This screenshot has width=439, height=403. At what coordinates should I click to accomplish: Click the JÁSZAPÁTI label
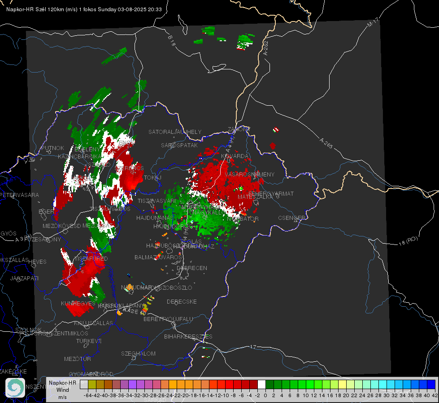pyautogui.click(x=24, y=278)
